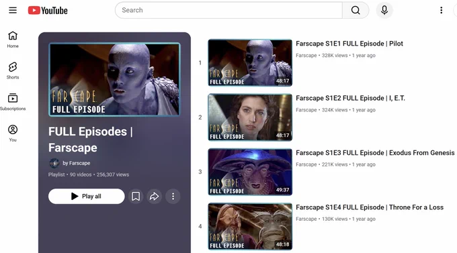This screenshot has width=457, height=253.
Task: Focus the Search input field
Action: tap(229, 10)
